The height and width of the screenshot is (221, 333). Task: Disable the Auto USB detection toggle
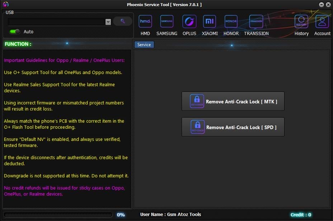coord(14,31)
